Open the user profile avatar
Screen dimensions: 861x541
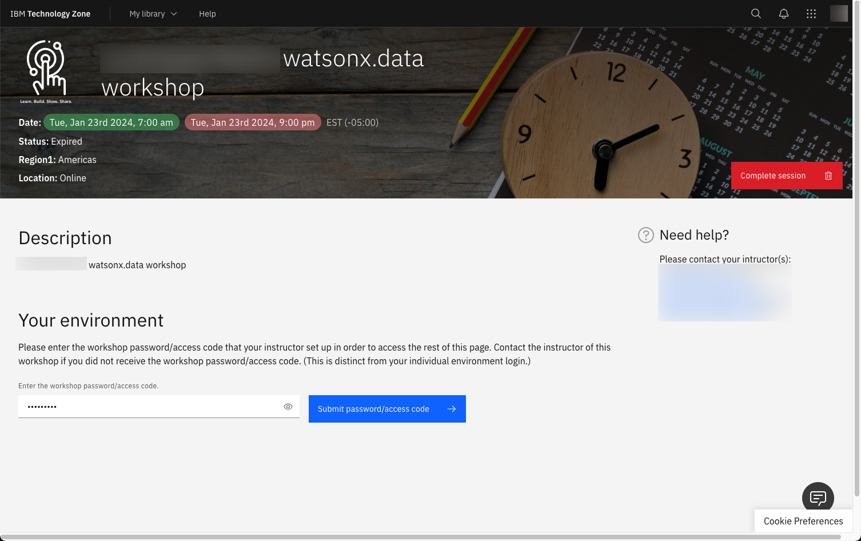coord(839,14)
